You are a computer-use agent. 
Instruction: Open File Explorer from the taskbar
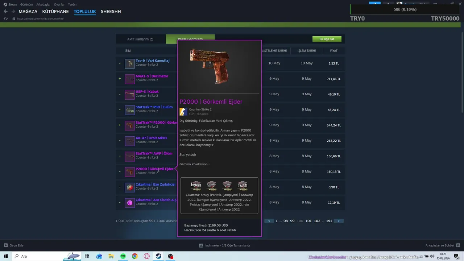111,256
